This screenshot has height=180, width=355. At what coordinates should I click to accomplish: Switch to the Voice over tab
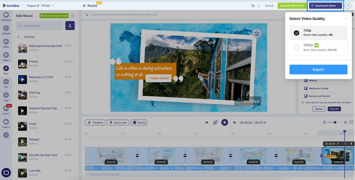tap(118, 122)
